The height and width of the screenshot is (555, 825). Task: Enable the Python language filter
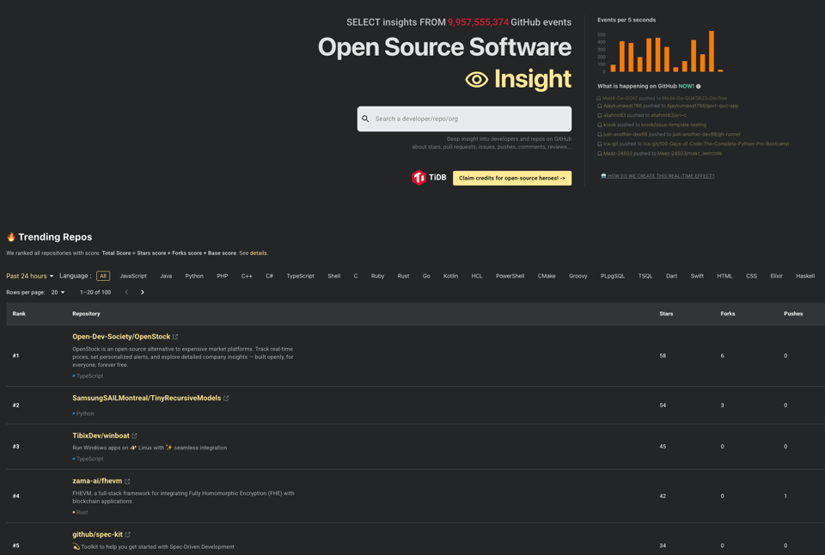coord(194,276)
